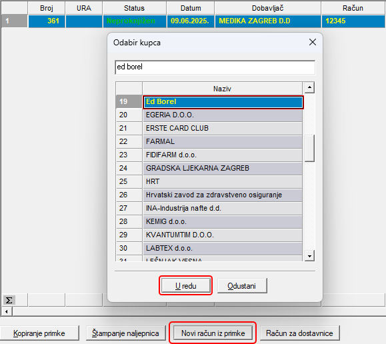This screenshot has height=344, width=386.
Task: Click the list scrollbar down arrow
Action: (309, 256)
